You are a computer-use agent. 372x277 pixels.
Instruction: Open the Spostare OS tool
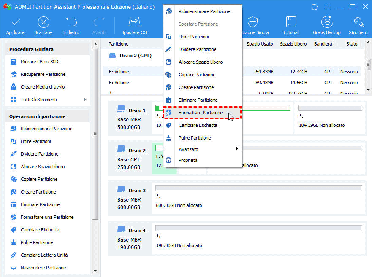[134, 25]
